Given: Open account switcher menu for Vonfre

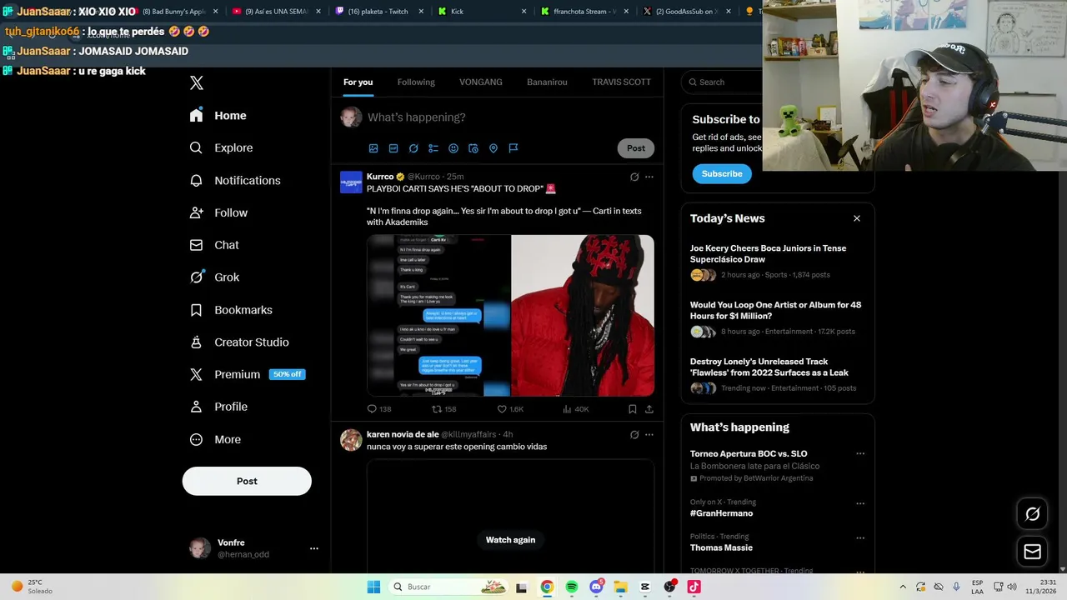Looking at the screenshot, I should tap(314, 548).
